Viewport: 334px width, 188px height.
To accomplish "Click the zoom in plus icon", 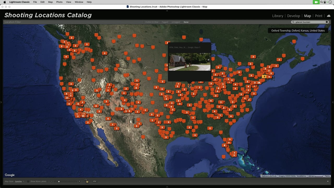I will (x=80, y=181).
